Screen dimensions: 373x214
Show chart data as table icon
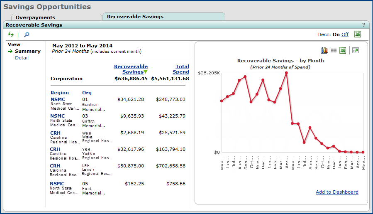point(334,50)
